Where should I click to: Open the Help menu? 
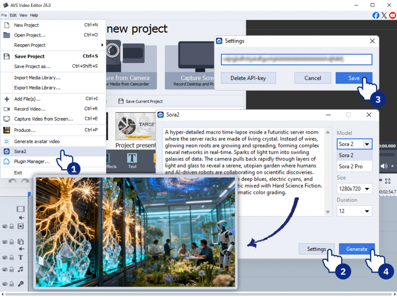pos(34,15)
